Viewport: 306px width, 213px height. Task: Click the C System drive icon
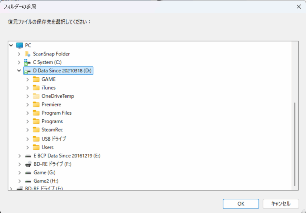pos(28,62)
